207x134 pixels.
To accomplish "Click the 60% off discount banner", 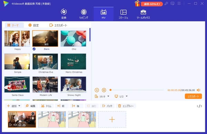I will (x=152, y=4).
